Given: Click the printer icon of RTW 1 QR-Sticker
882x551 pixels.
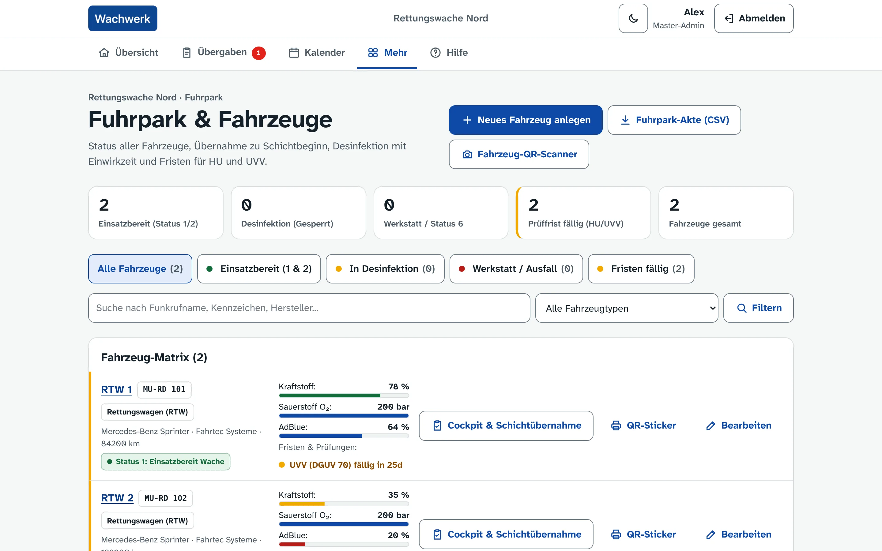Looking at the screenshot, I should (616, 425).
